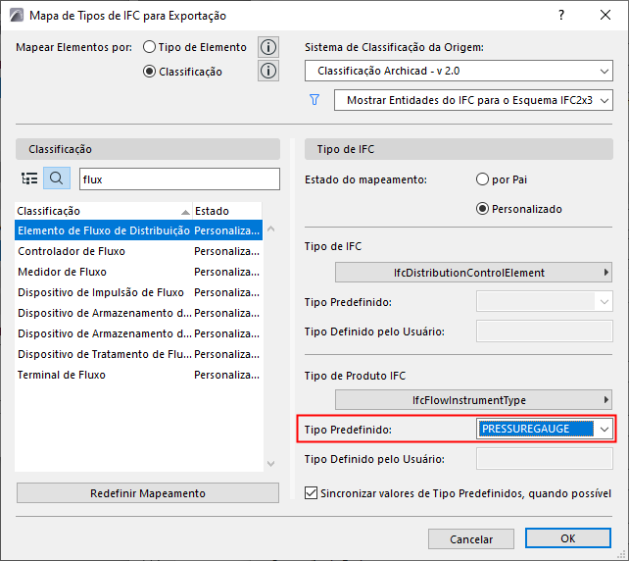Screen dimensions: 629x561
Task: Select Elemento de Fluxo de Distribuição row
Action: [x=139, y=230]
